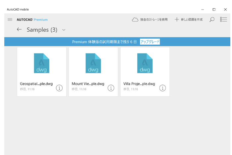Click the Mount Vie...ple.dwg file name

[x=88, y=84]
